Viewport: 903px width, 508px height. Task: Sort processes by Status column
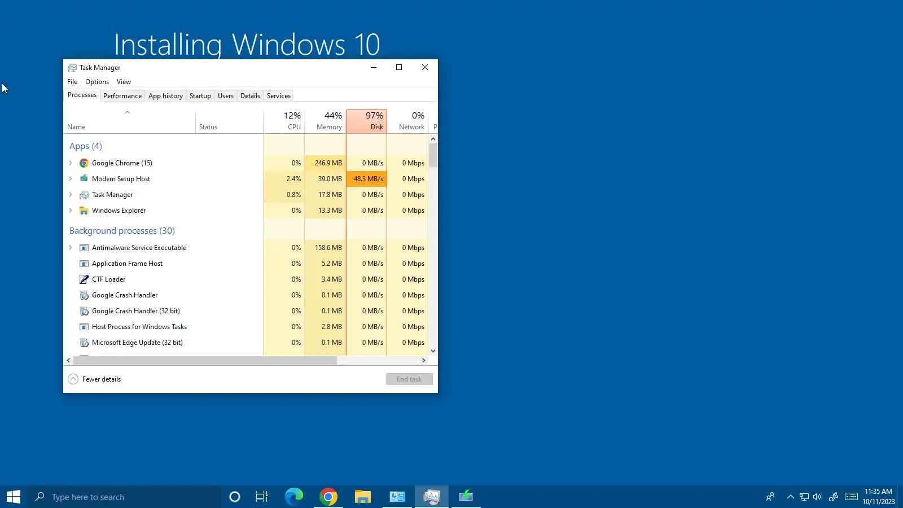pyautogui.click(x=229, y=121)
